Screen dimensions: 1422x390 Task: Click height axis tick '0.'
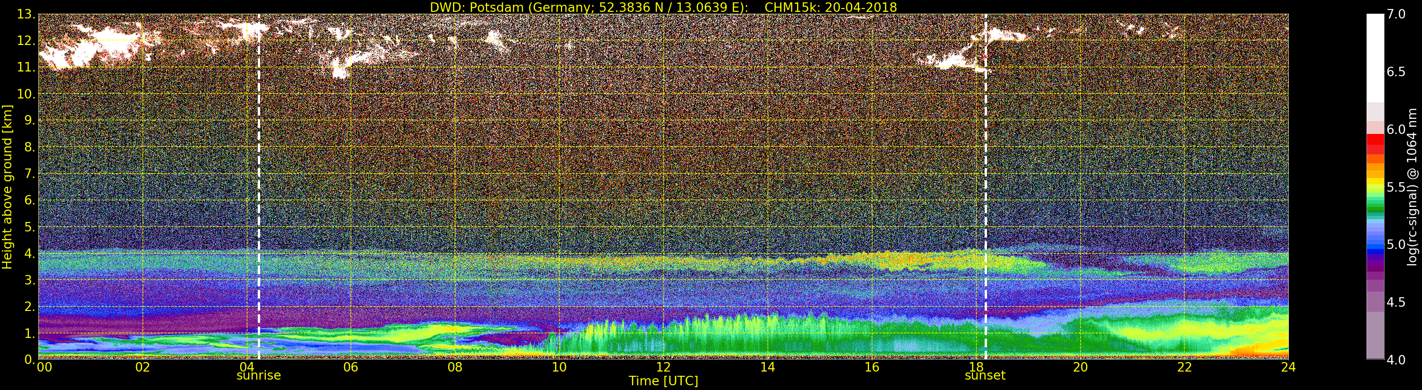(29, 359)
